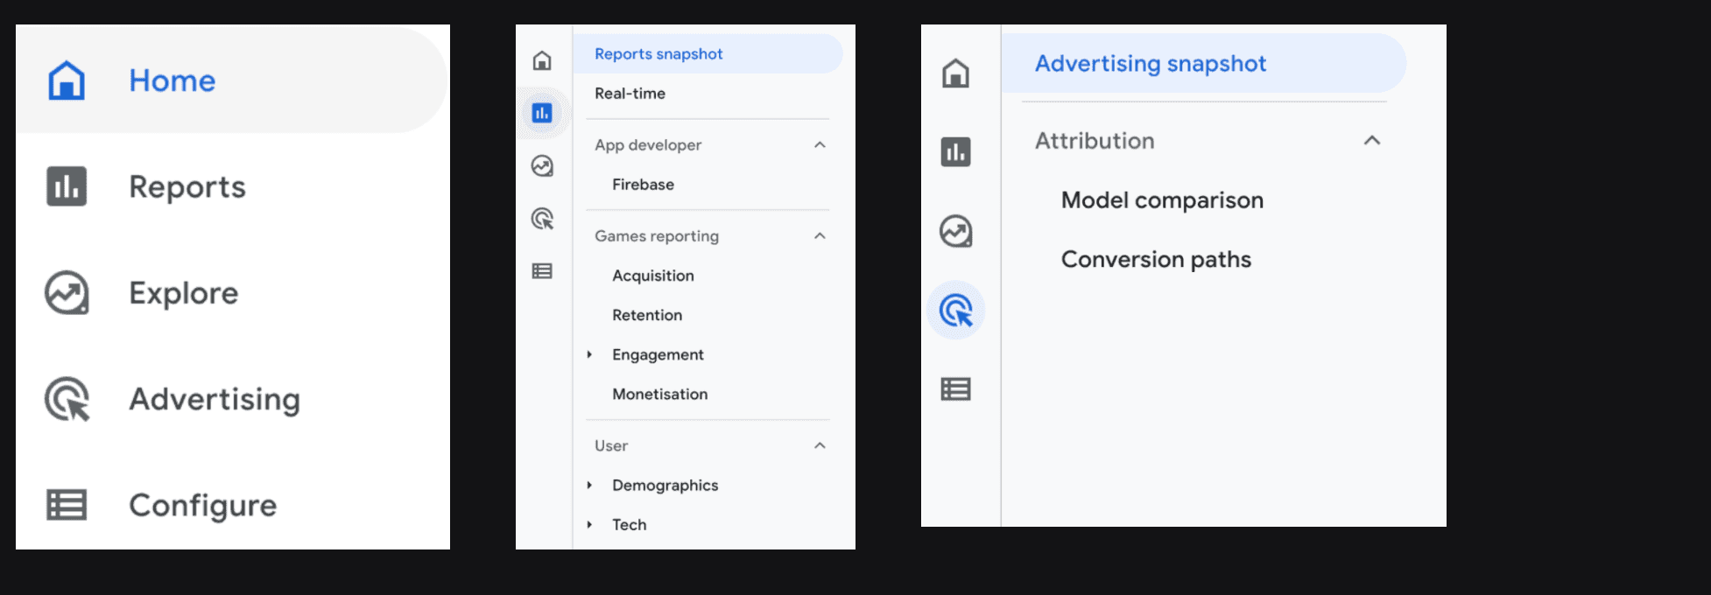Open the Real-time report
The height and width of the screenshot is (595, 1711).
pos(630,94)
